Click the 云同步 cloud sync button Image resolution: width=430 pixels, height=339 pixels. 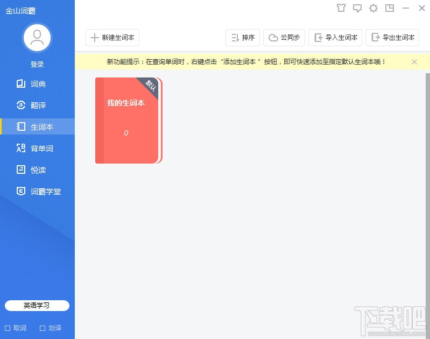(284, 38)
